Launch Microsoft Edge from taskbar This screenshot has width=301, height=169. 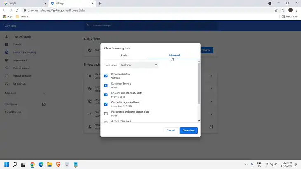point(41,164)
